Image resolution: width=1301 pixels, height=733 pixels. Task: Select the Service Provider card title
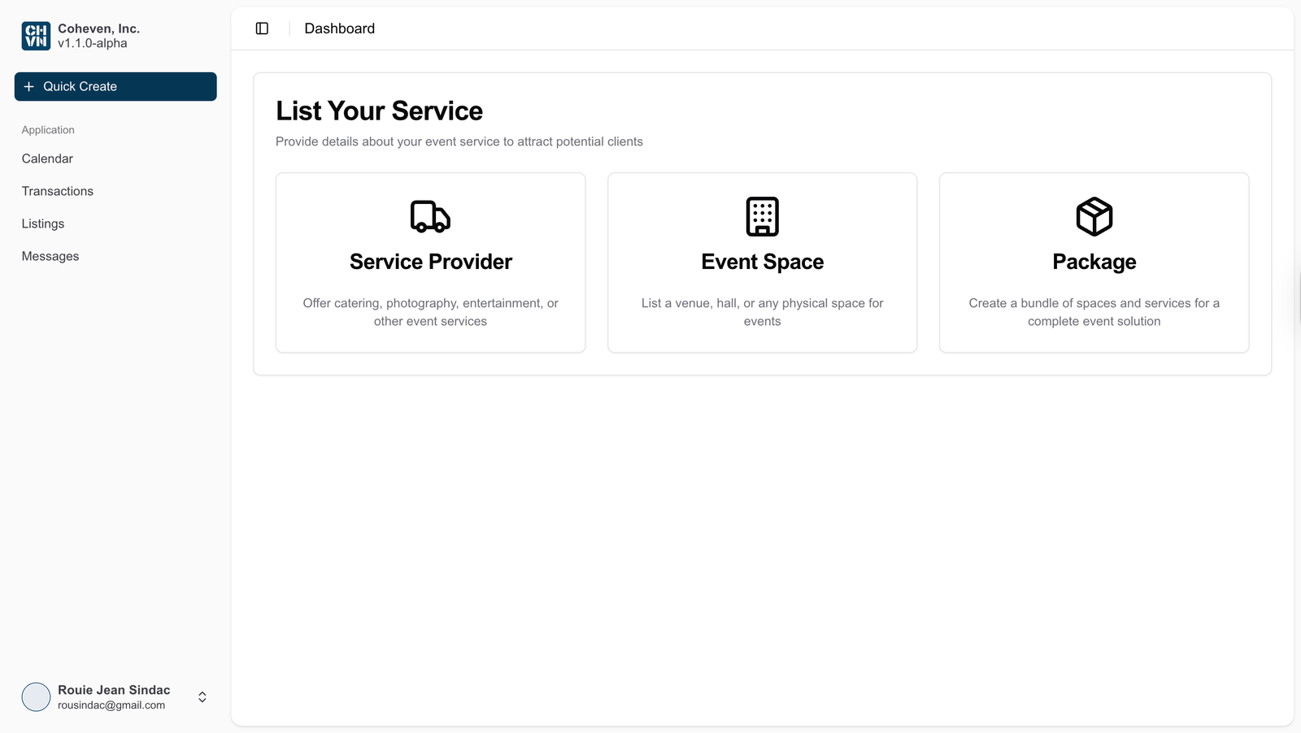pos(430,262)
